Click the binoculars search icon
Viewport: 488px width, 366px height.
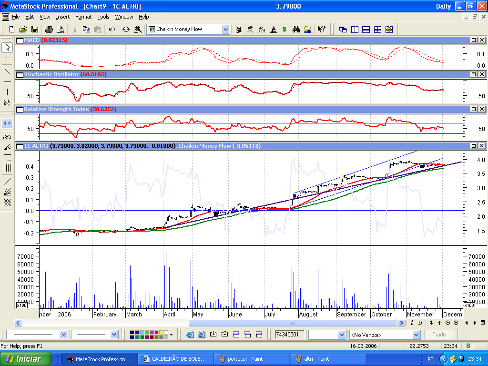(x=296, y=29)
